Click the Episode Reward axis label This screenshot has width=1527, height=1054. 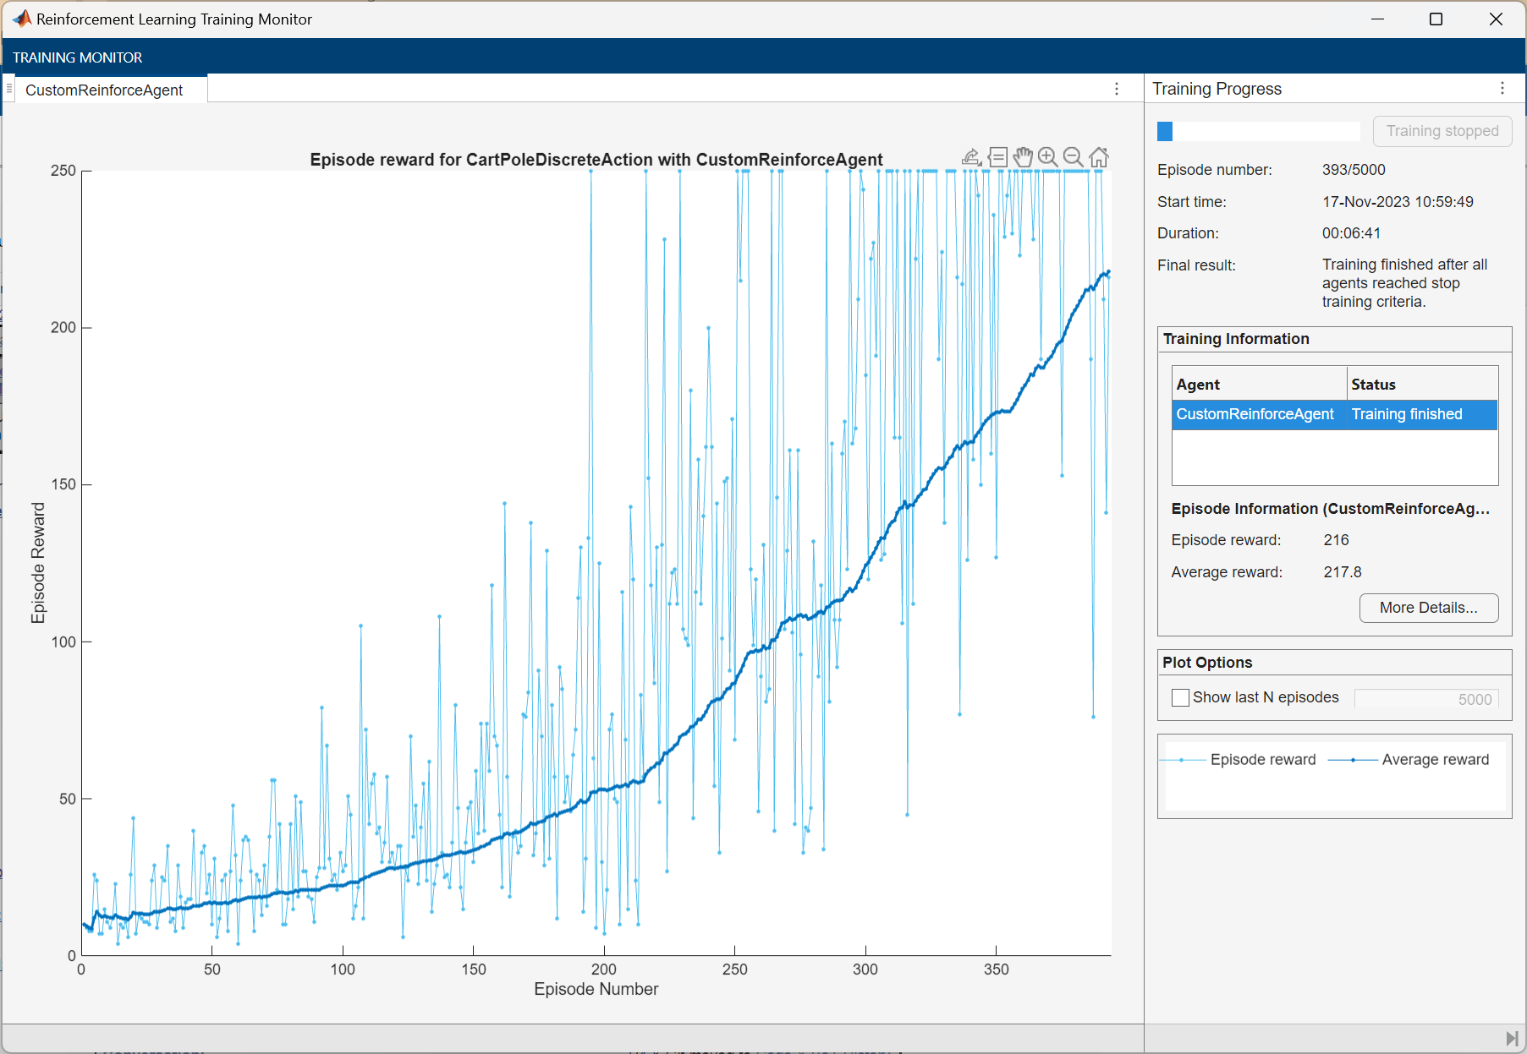click(x=38, y=563)
